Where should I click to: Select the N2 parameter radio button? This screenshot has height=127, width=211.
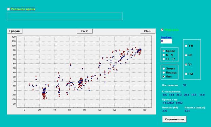(186, 55)
